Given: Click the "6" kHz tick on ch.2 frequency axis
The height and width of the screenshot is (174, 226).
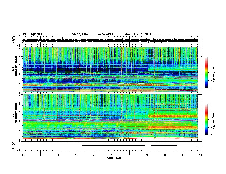Looking at the screenshot, I should click(20, 112).
